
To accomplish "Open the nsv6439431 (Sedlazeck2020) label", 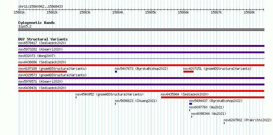I will point(42,88).
